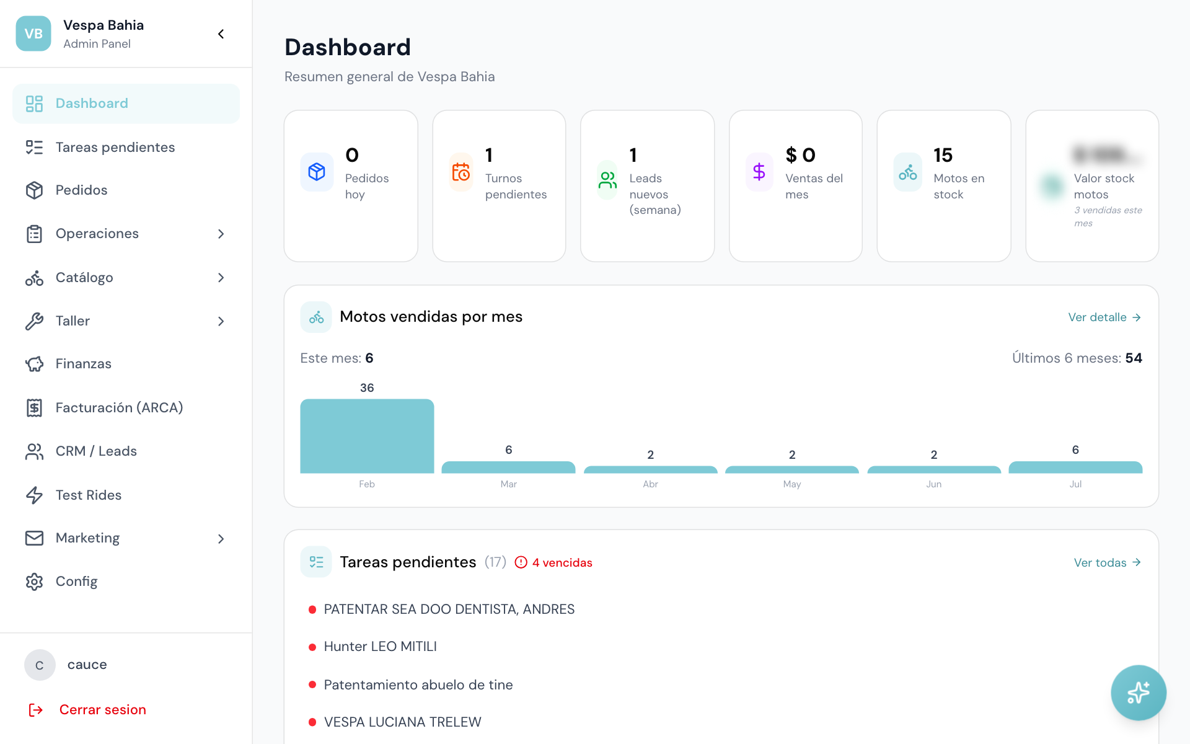The image size is (1190, 744).
Task: Click the Turnos pendientes calendar icon
Action: tap(461, 172)
